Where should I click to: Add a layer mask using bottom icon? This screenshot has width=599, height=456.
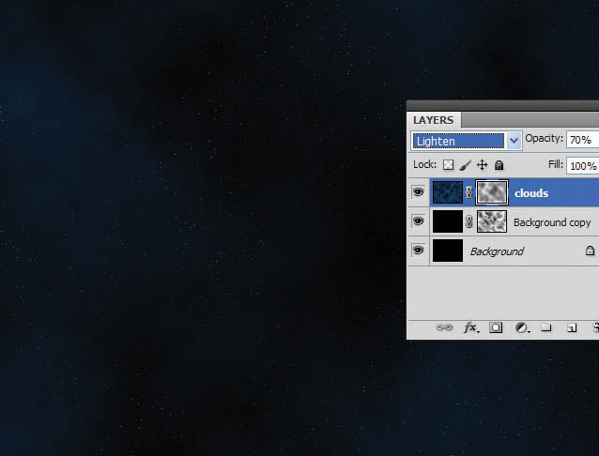(496, 328)
